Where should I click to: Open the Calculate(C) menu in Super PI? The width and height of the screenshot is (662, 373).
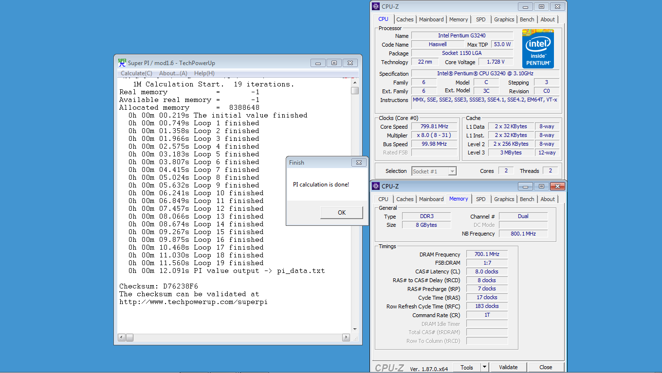point(136,73)
